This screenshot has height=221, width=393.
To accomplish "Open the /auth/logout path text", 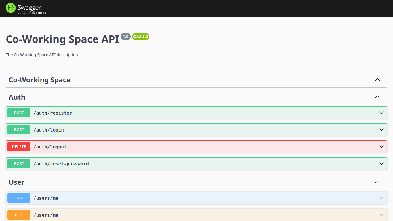I will pyautogui.click(x=50, y=147).
